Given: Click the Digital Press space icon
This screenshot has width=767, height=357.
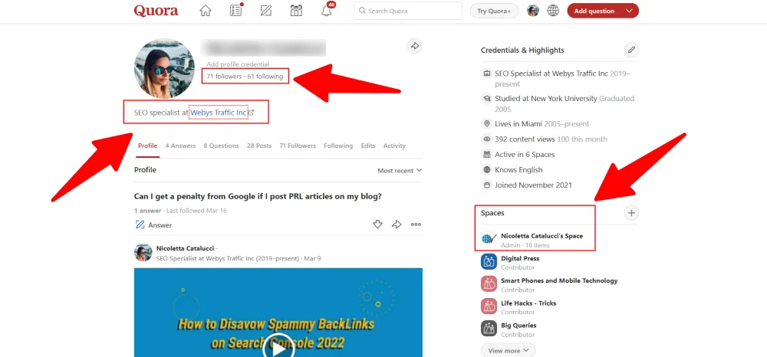Looking at the screenshot, I should click(x=489, y=262).
